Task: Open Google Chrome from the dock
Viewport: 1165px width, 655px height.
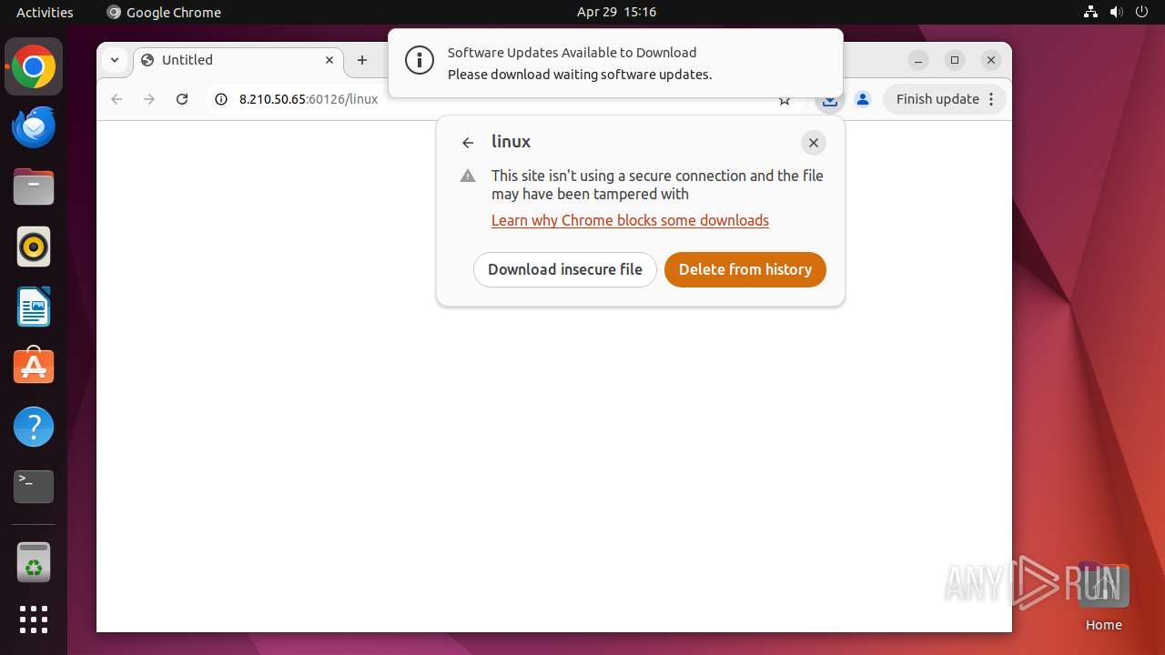Action: [34, 67]
